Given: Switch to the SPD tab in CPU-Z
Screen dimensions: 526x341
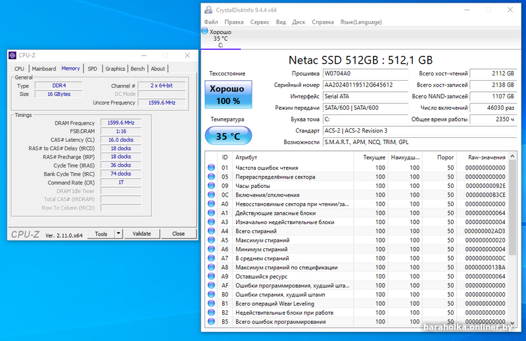Looking at the screenshot, I should click(x=92, y=69).
